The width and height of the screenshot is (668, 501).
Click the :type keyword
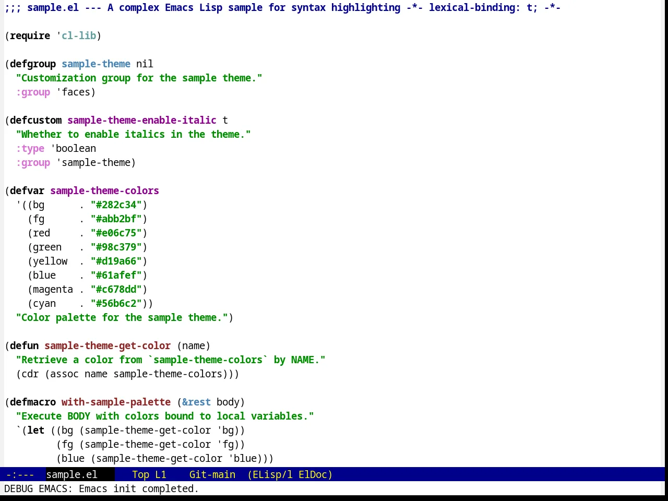pyautogui.click(x=30, y=148)
